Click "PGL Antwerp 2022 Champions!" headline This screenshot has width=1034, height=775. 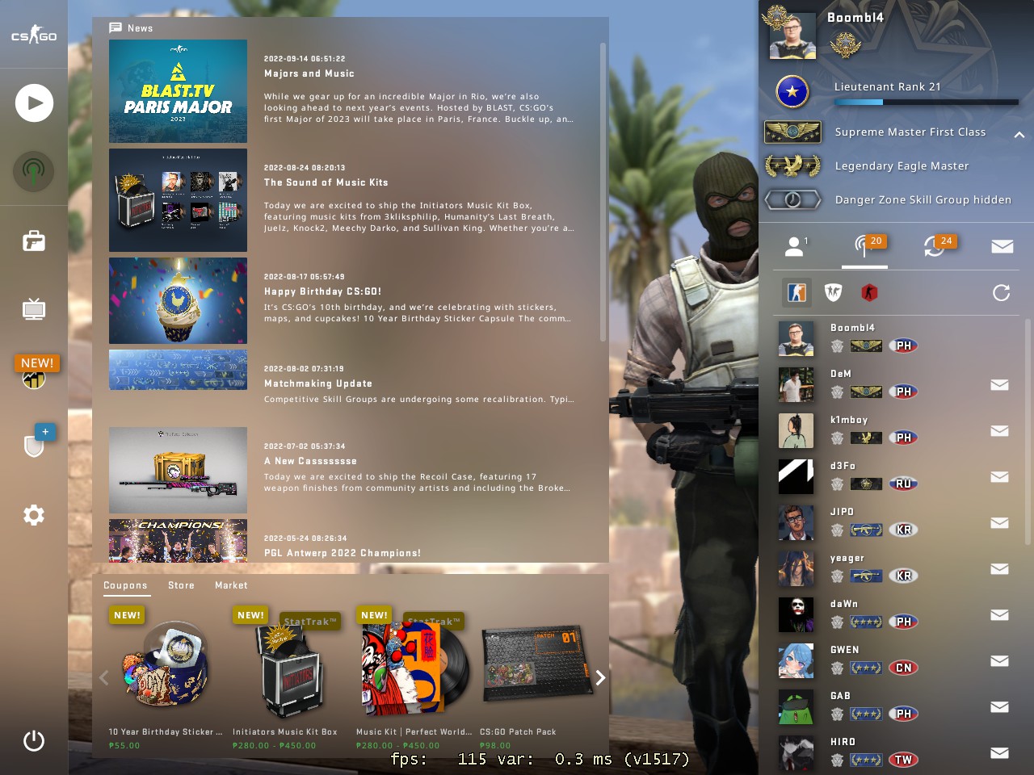coord(343,553)
